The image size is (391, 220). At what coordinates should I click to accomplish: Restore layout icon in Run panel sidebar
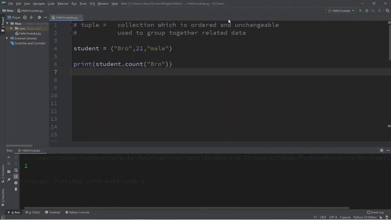9,172
